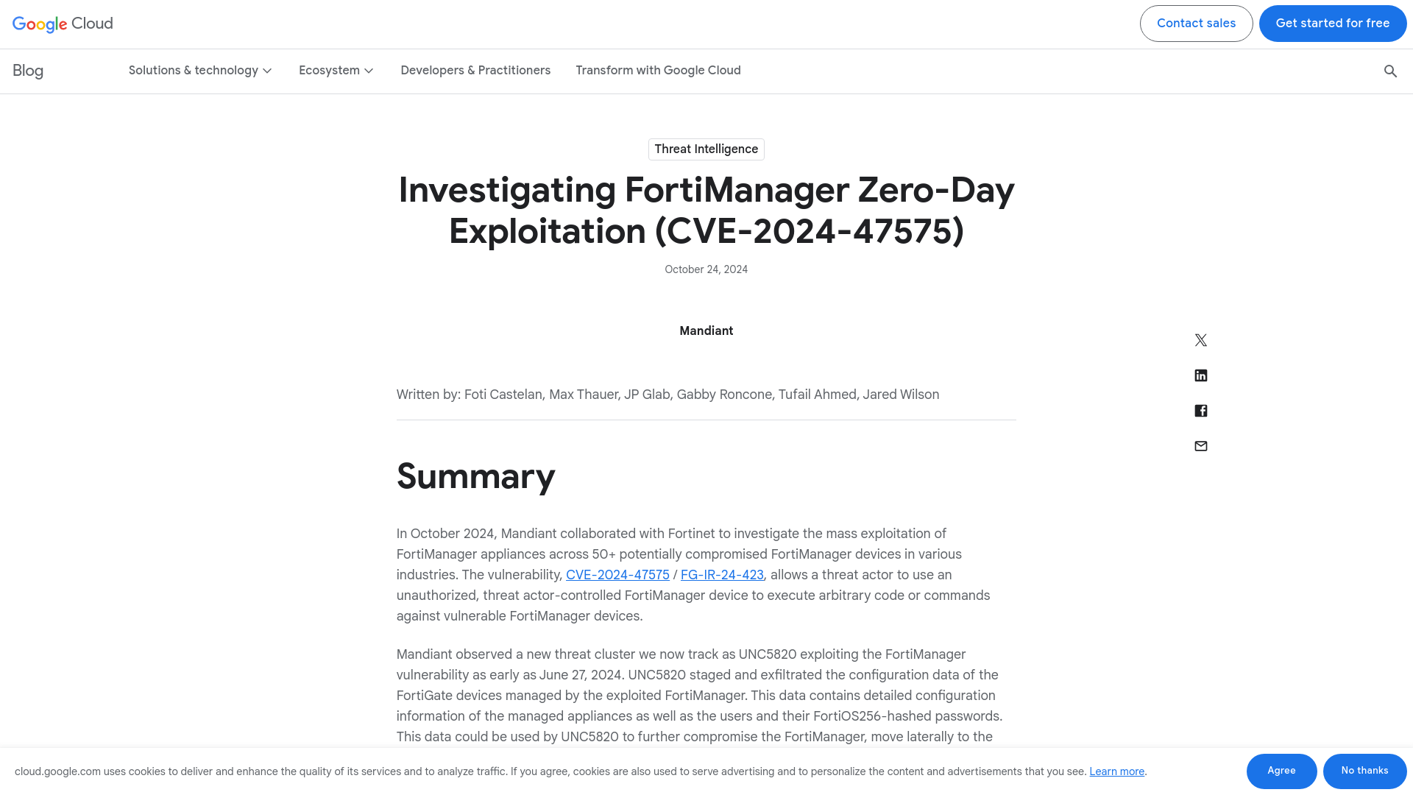Expand the Solutions & technology dropdown
Screen dimensions: 1413x795
tap(200, 70)
